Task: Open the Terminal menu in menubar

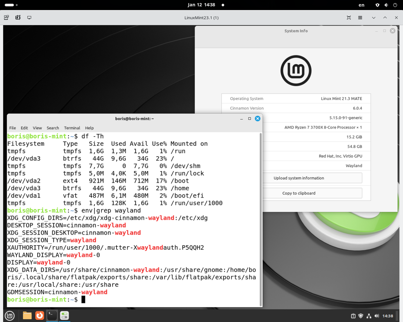Action: (x=72, y=128)
